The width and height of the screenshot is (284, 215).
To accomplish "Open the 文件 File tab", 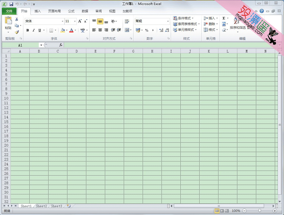I will (9, 11).
